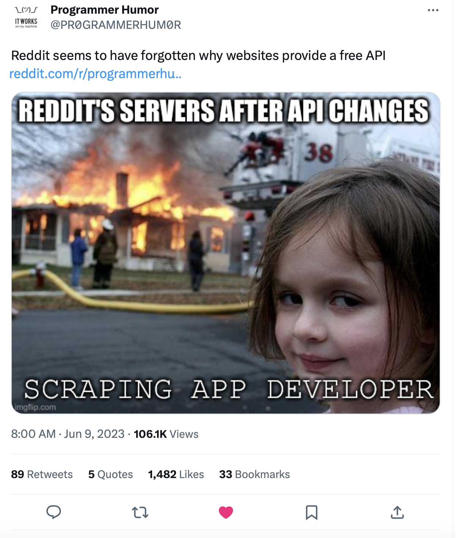
Task: View the 89 Retweets list
Action: click(x=42, y=474)
